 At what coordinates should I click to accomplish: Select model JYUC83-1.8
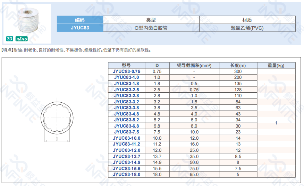[x=126, y=83]
